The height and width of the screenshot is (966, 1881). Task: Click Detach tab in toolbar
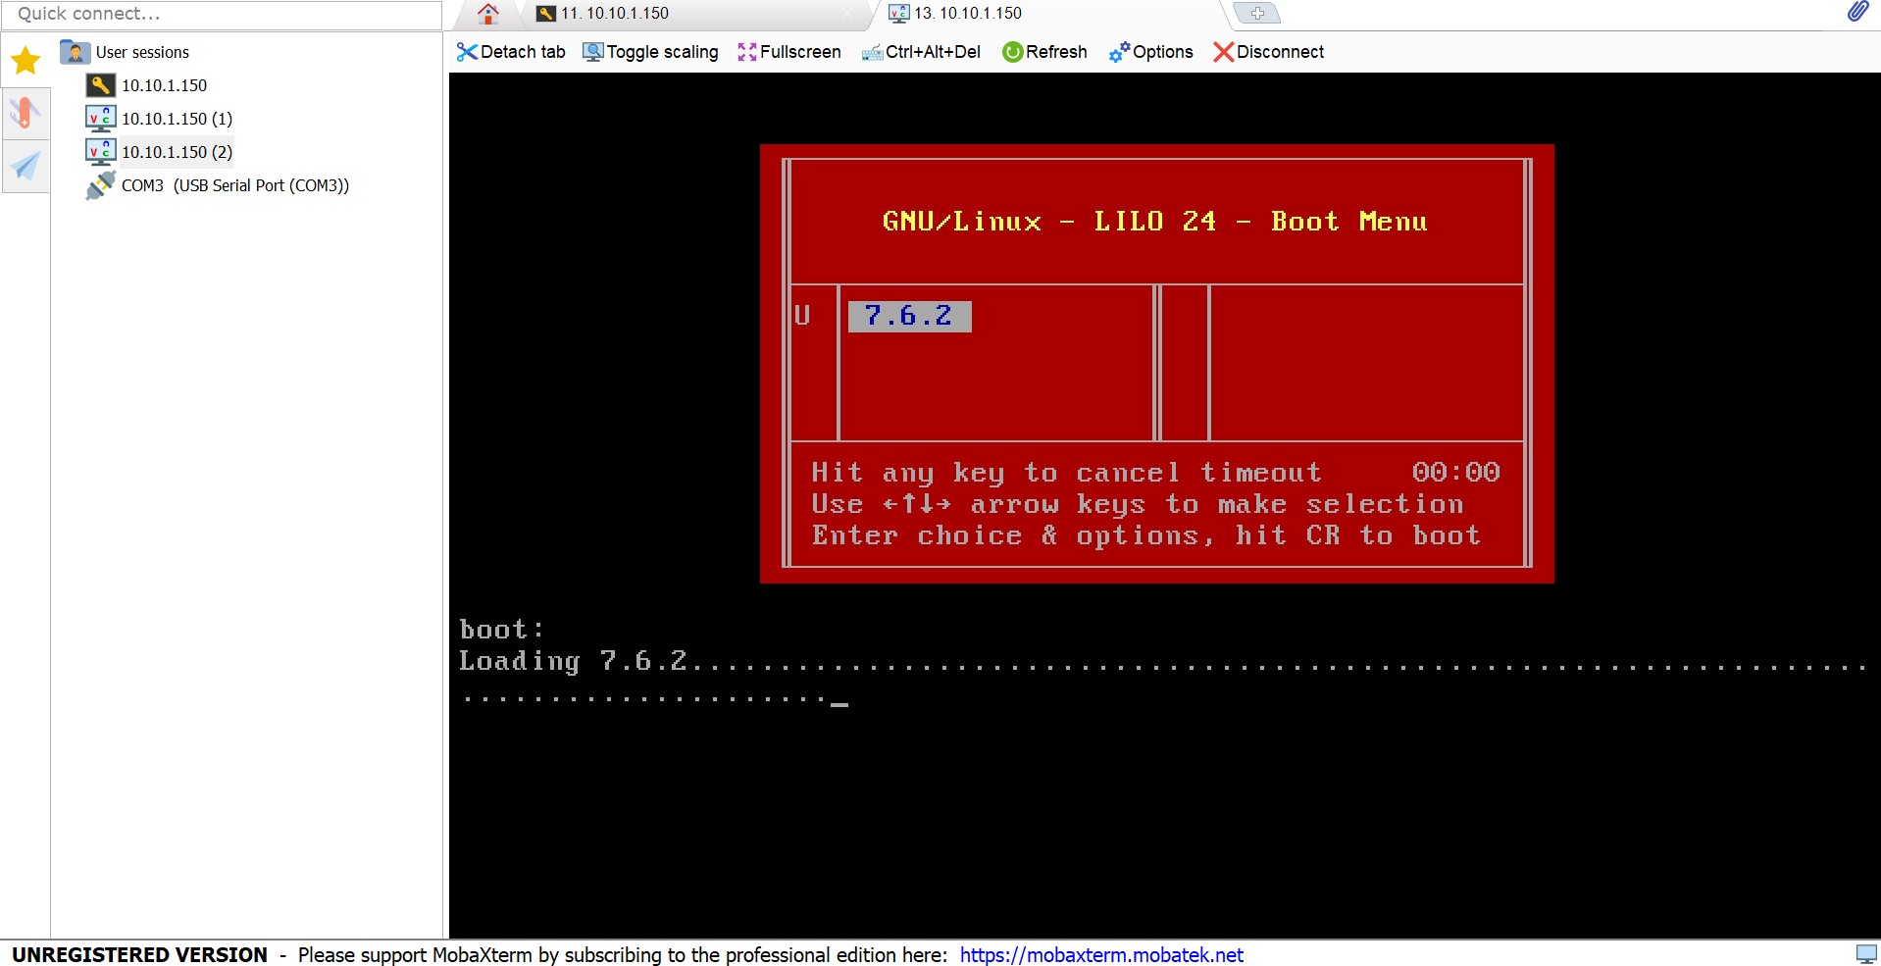pyautogui.click(x=511, y=52)
